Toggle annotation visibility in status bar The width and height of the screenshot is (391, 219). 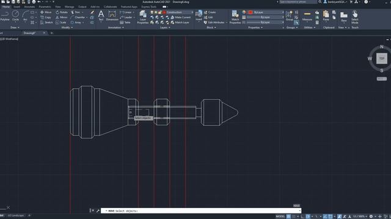pyautogui.click(x=340, y=217)
